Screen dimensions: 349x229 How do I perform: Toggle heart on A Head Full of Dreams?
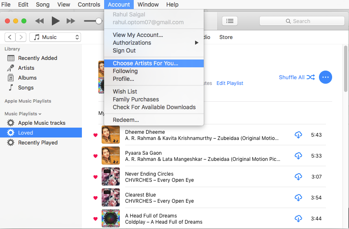click(x=95, y=219)
